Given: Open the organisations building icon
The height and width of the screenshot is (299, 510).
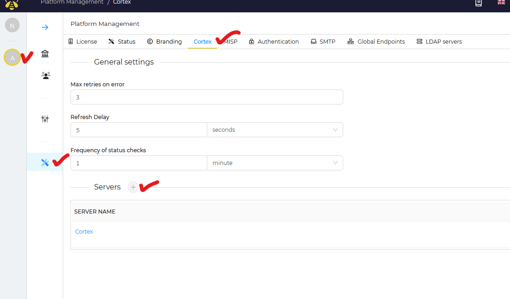Looking at the screenshot, I should pos(45,54).
